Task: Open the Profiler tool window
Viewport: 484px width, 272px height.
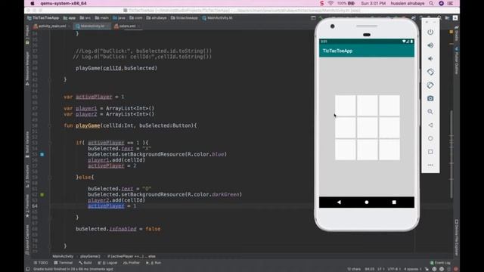Action: click(132, 263)
